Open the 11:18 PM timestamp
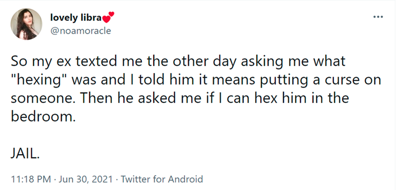The width and height of the screenshot is (398, 190). [x=31, y=180]
